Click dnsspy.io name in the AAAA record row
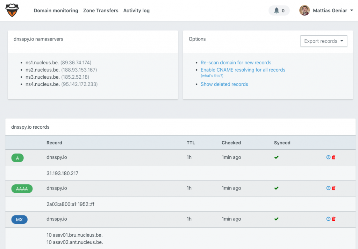This screenshot has width=358, height=249. coord(57,188)
